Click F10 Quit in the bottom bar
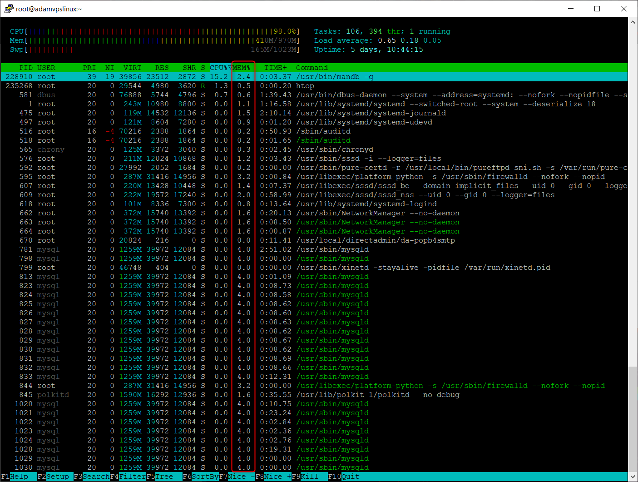This screenshot has height=482, width=638. (344, 477)
